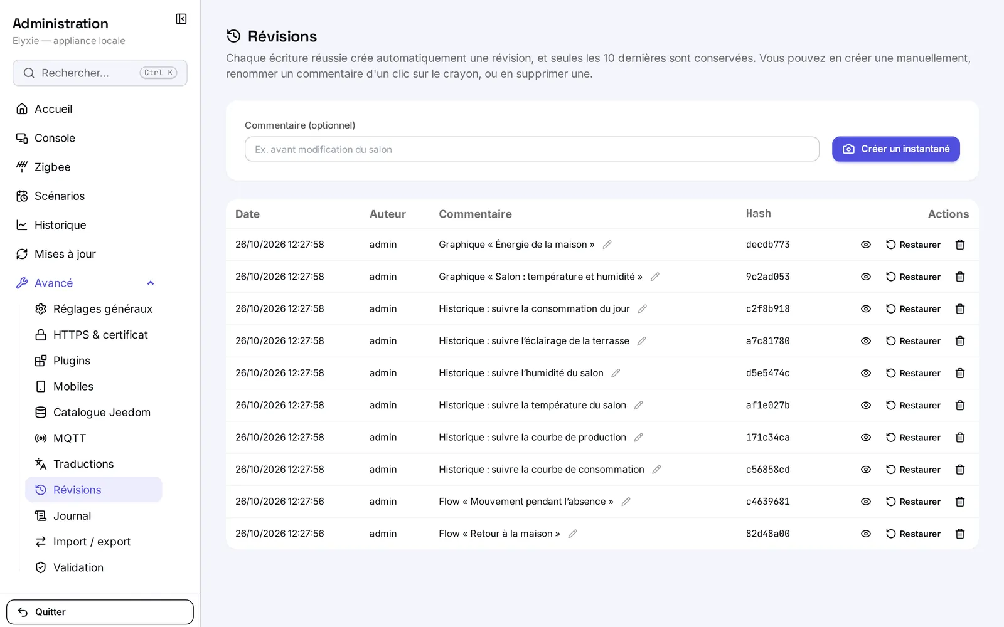Edit comment of consommation du jour revision
1004x627 pixels.
[642, 308]
